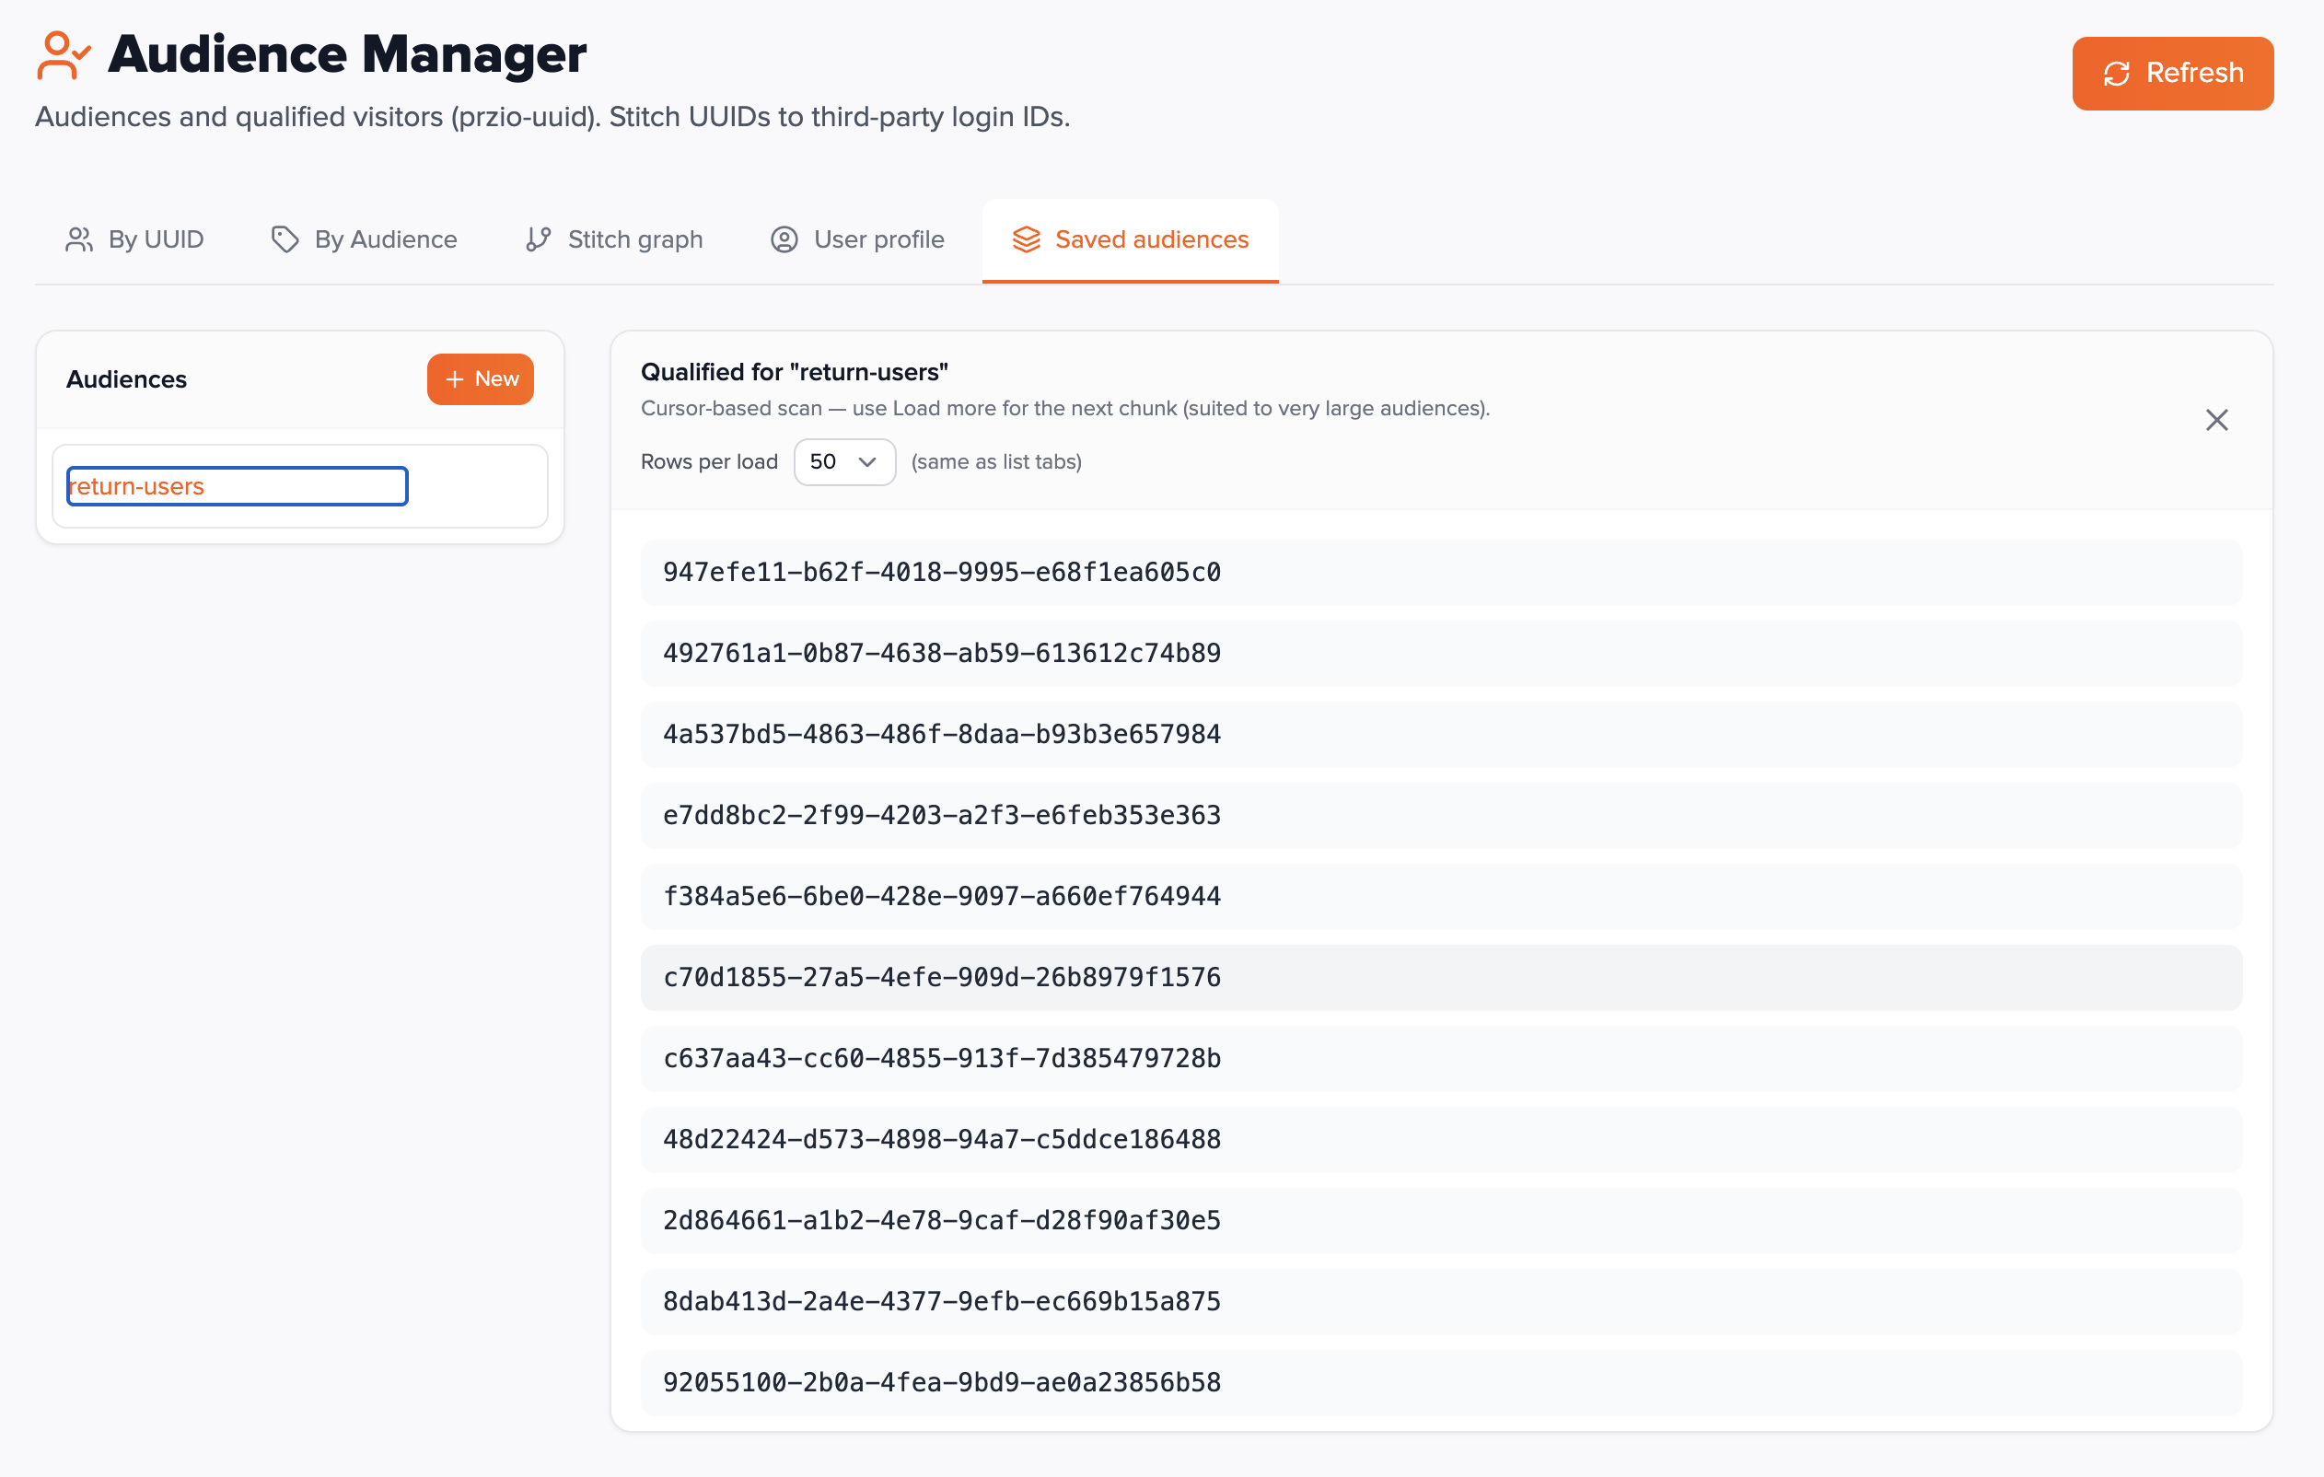
Task: Click the refresh arrows icon
Action: tap(2116, 74)
